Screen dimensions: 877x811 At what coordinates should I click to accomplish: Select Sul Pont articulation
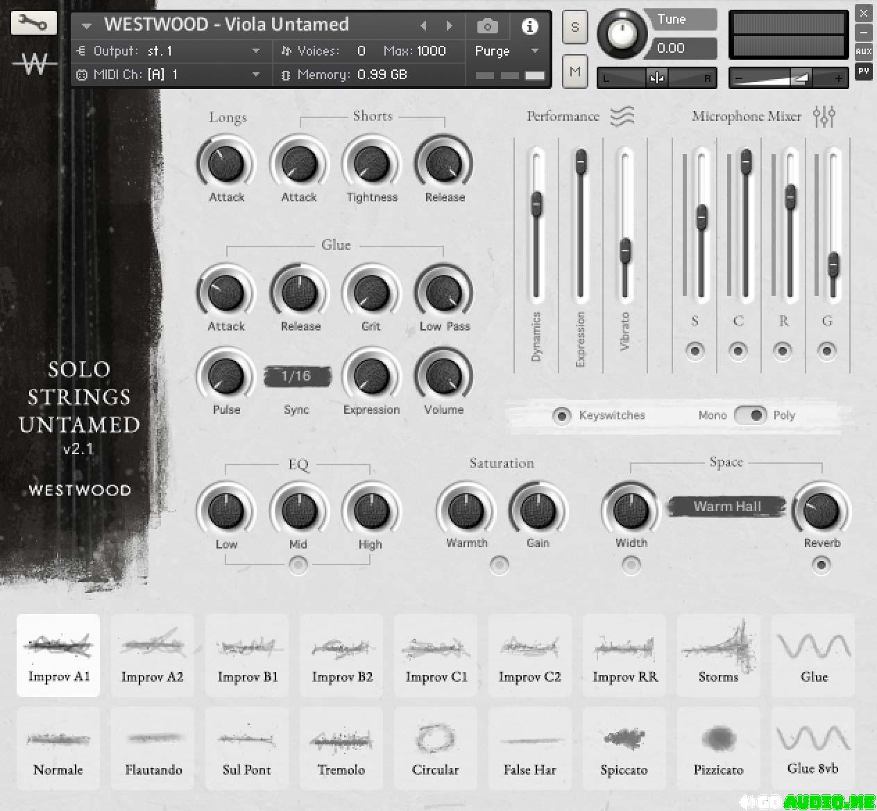pyautogui.click(x=247, y=748)
